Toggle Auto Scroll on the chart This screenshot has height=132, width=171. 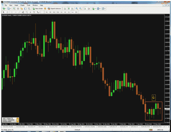click(85, 8)
